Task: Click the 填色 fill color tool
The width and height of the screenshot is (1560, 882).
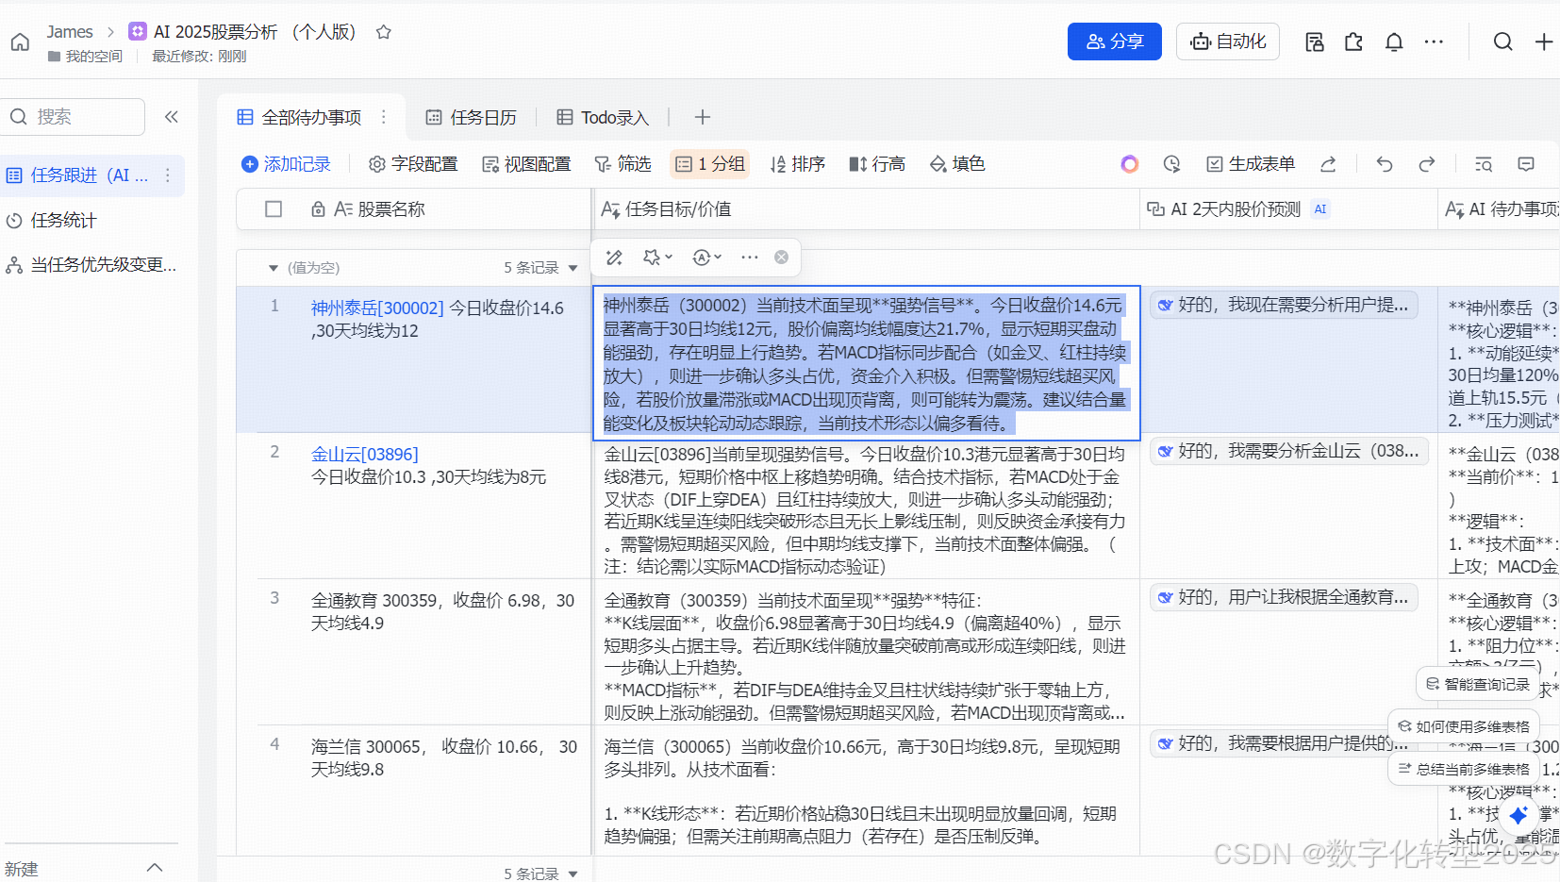Action: [x=957, y=163]
